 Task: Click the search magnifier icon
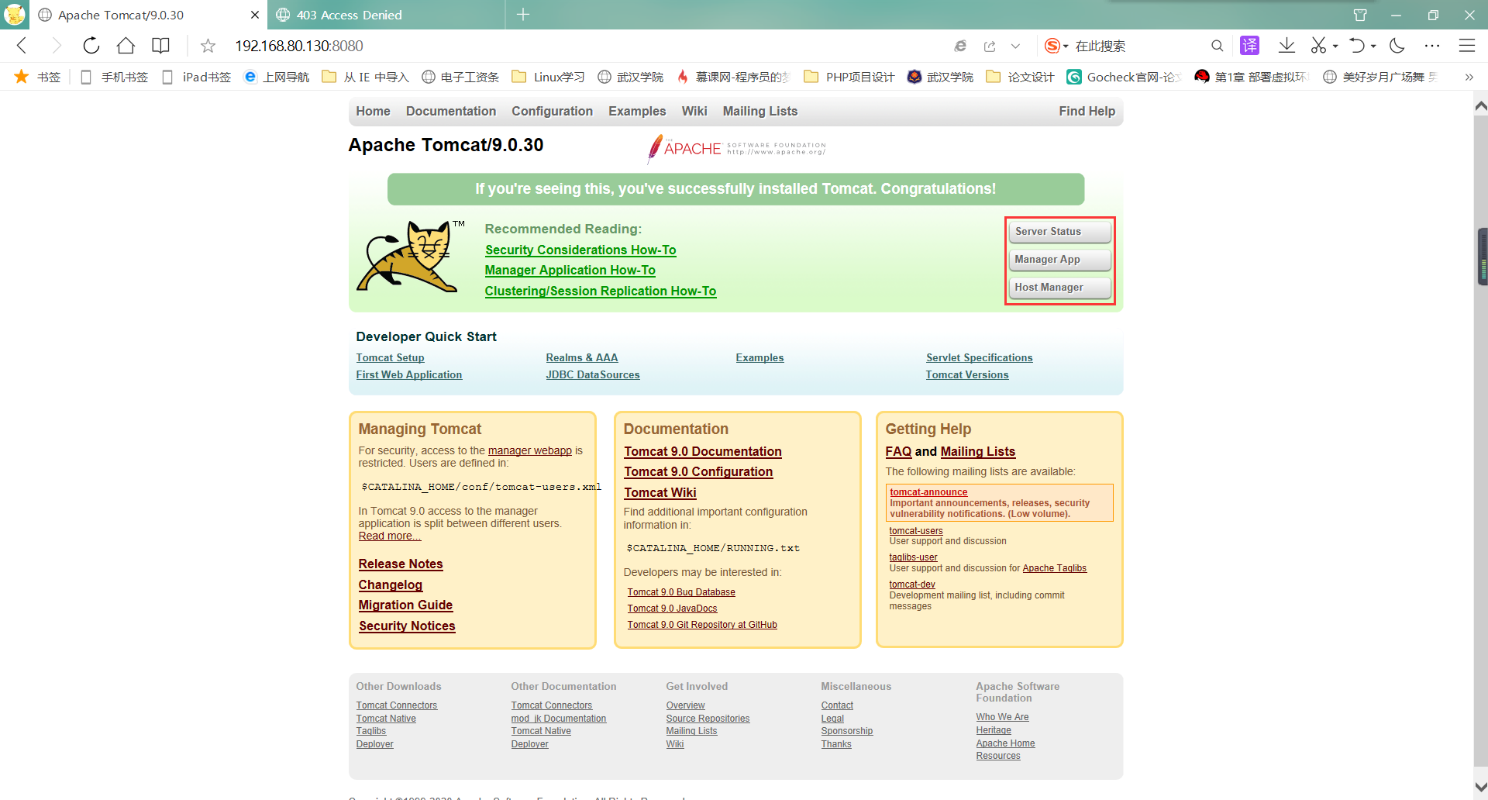pyautogui.click(x=1217, y=46)
